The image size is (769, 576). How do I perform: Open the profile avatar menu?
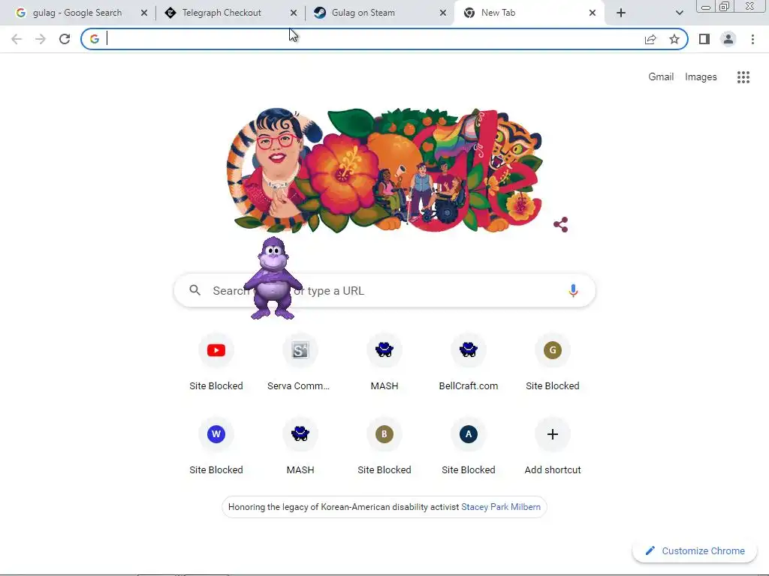(728, 39)
